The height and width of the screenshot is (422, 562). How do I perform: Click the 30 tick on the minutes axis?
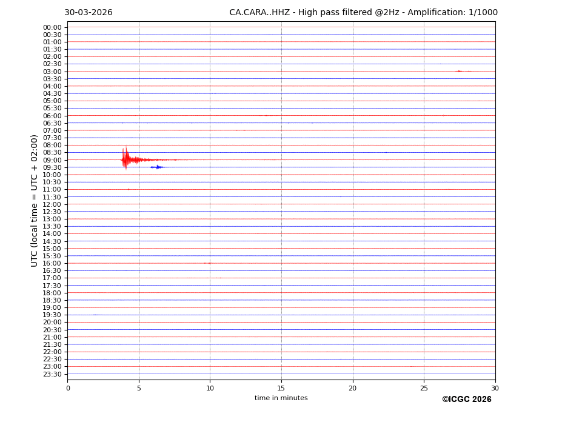coord(495,388)
